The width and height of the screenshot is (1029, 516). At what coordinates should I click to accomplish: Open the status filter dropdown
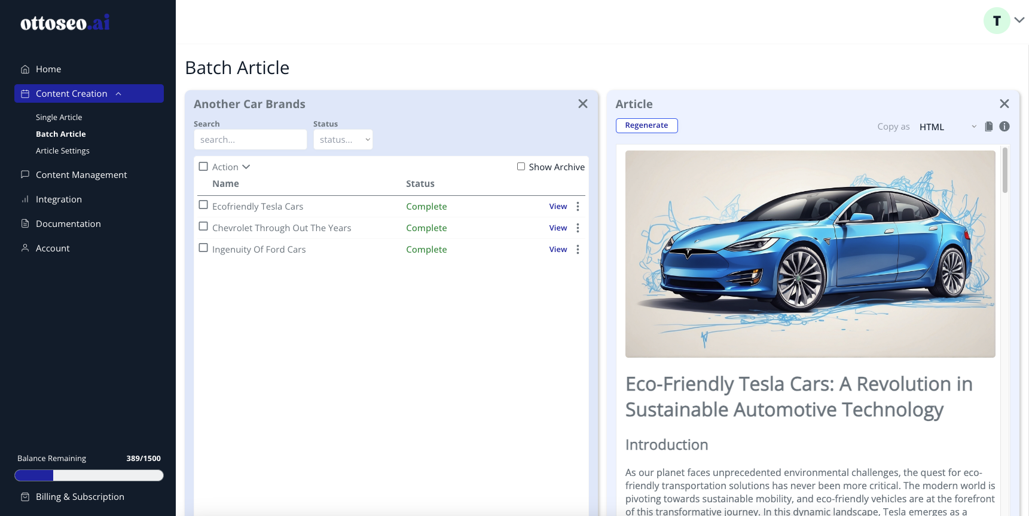343,140
